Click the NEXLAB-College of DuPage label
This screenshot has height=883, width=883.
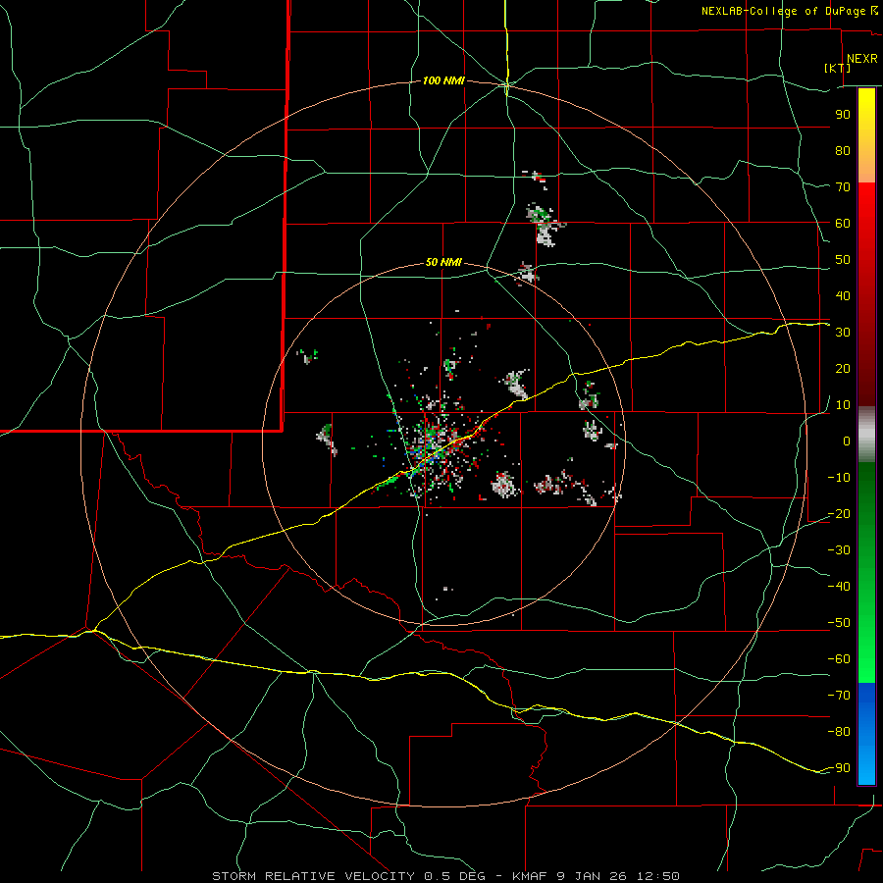(790, 11)
